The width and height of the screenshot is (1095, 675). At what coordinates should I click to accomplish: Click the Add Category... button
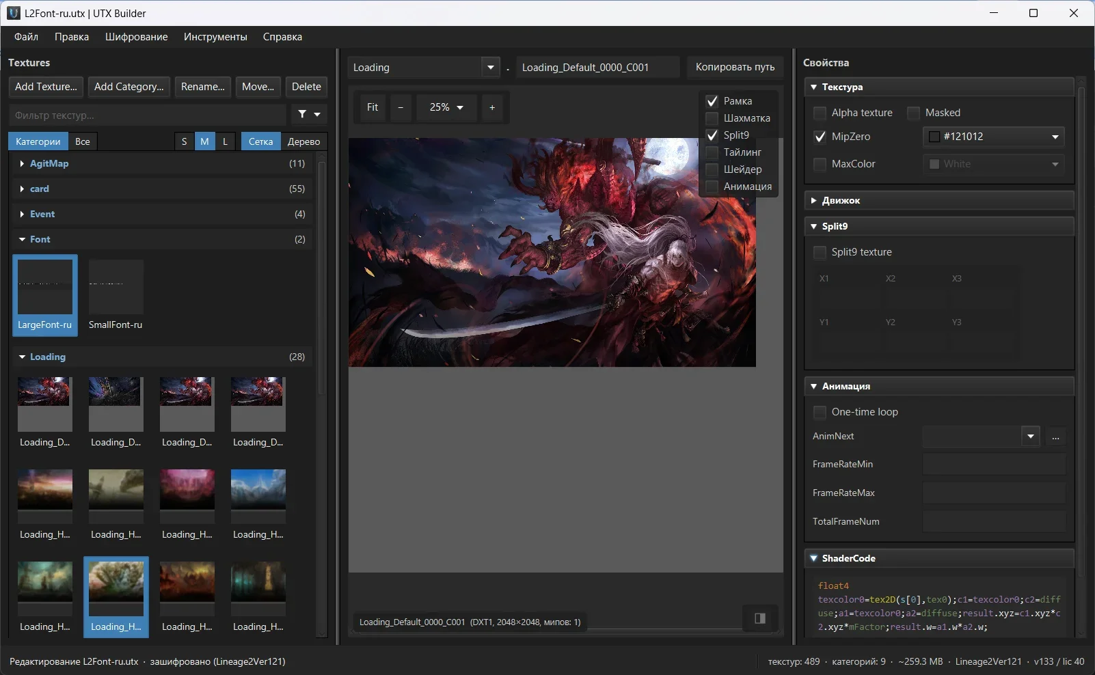[129, 87]
